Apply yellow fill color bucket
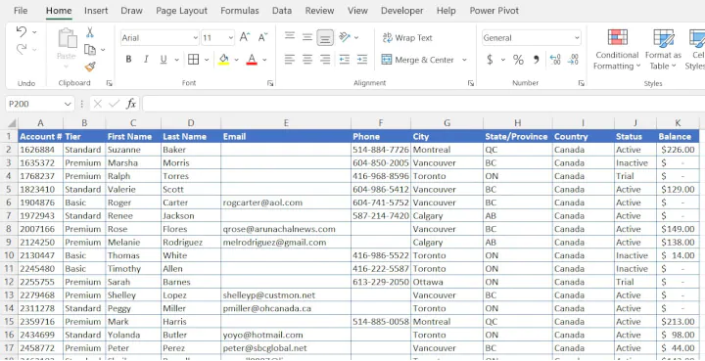Image resolution: width=705 pixels, height=361 pixels. pyautogui.click(x=224, y=60)
